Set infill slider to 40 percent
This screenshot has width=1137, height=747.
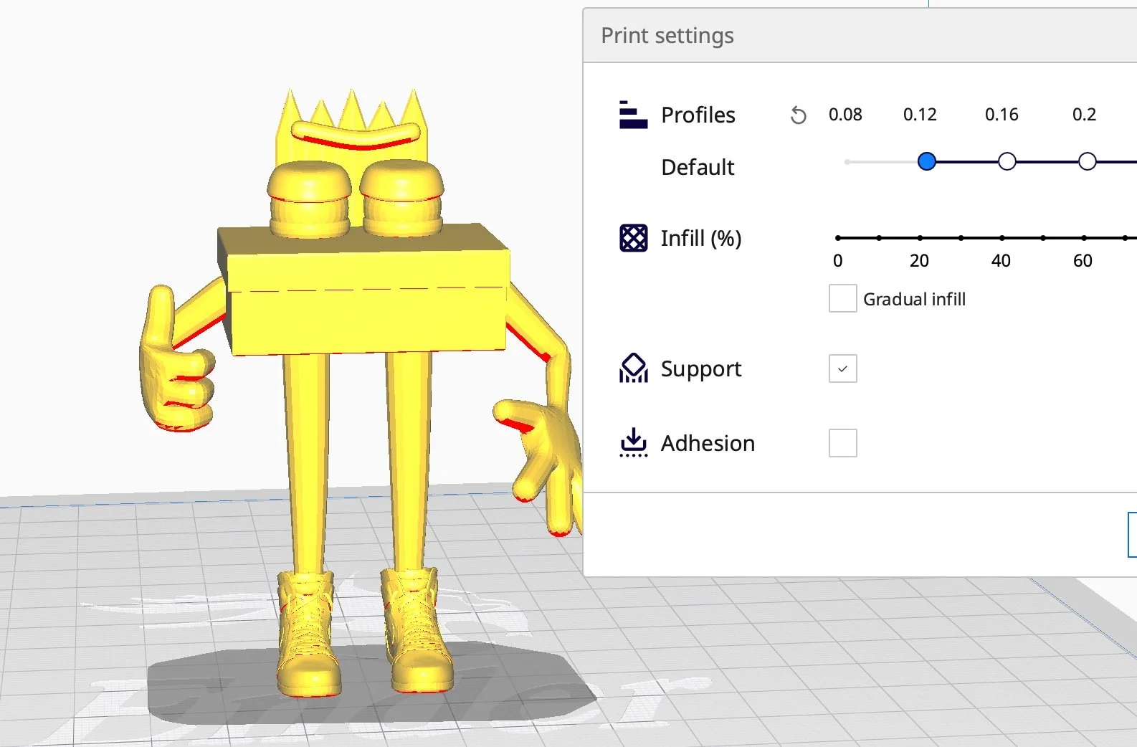click(1002, 238)
